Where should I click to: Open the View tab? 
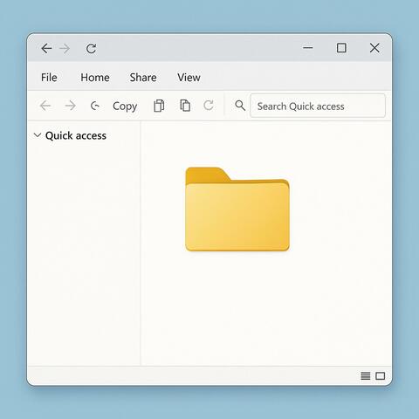pos(189,78)
